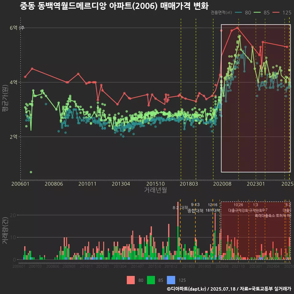This screenshot has height=294, width=294.
Task: Select 200908 on the volume chart x-axis
Action: 69,266
